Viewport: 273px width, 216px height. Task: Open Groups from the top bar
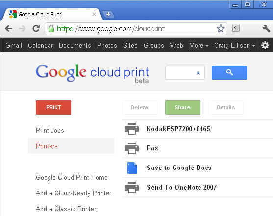tap(154, 45)
